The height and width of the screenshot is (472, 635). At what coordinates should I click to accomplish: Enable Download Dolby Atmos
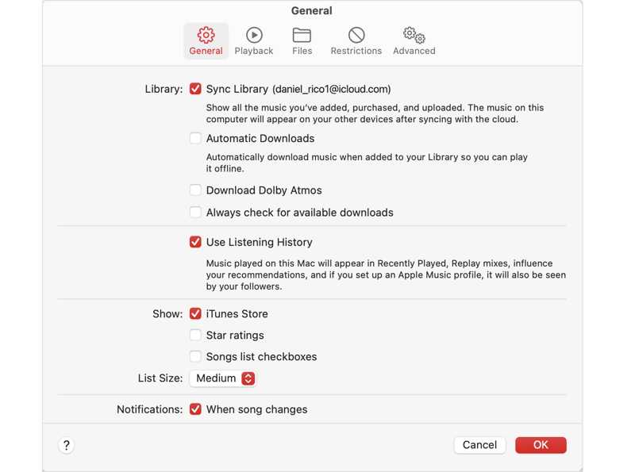194,190
